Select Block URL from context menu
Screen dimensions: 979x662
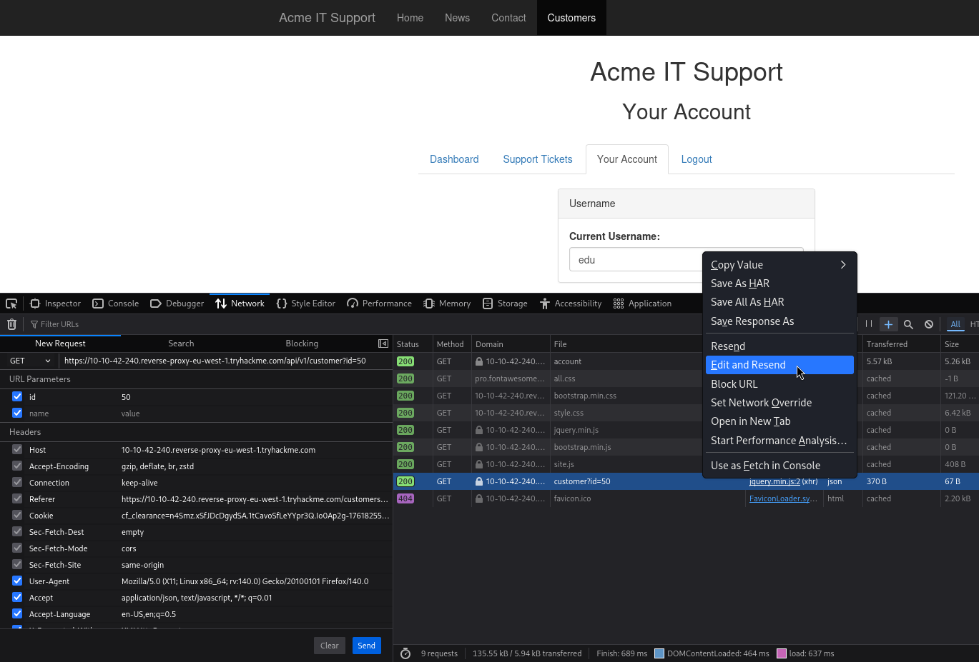[x=779, y=384]
